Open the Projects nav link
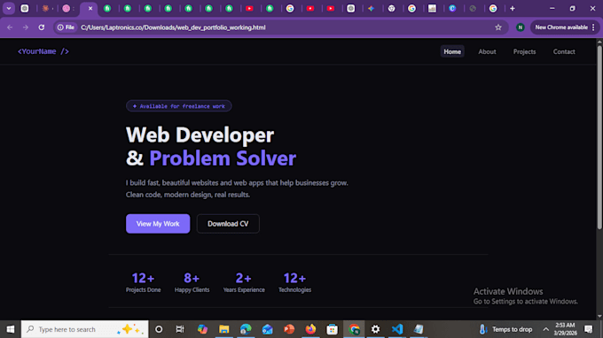The image size is (603, 338). [524, 51]
